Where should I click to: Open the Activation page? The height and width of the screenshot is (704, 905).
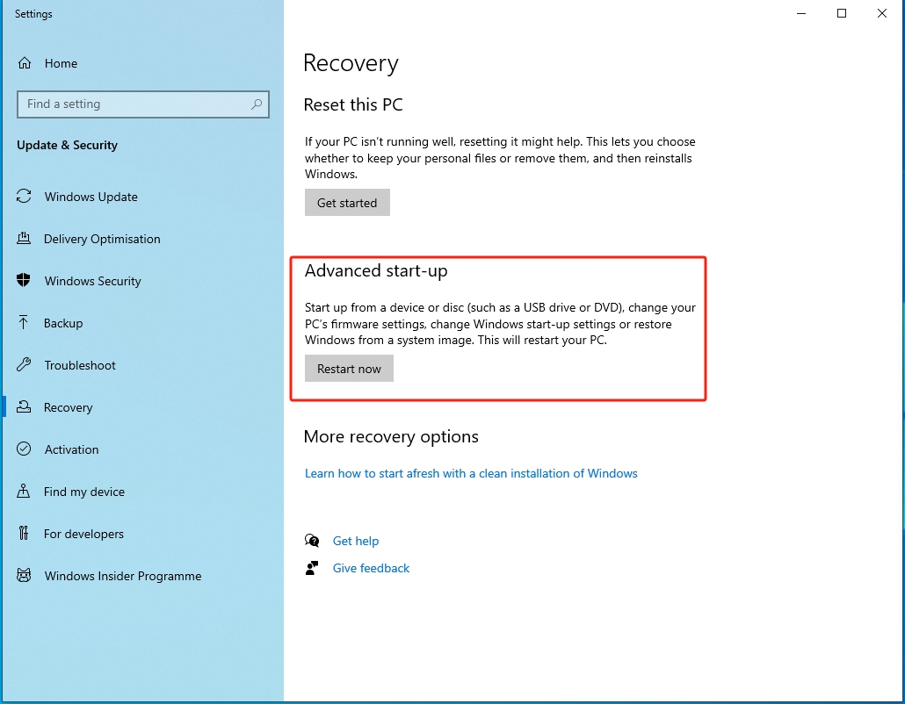tap(71, 449)
